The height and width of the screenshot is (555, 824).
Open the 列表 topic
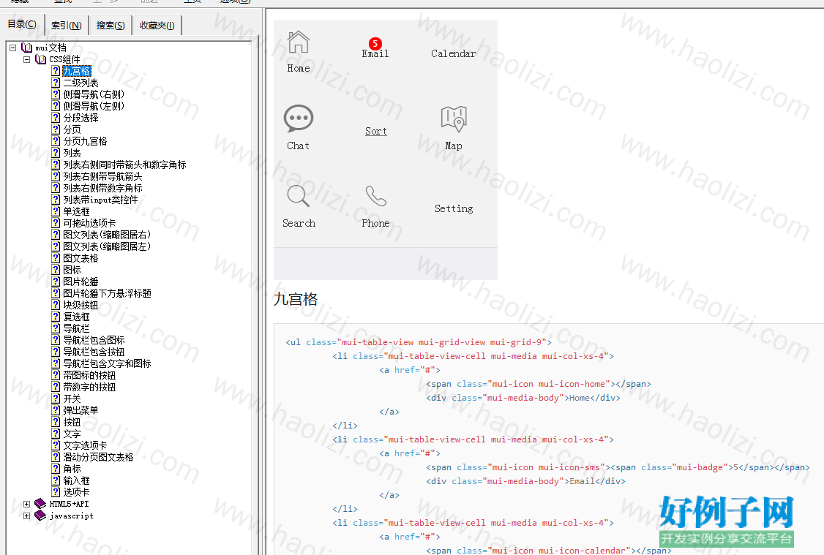coord(72,153)
